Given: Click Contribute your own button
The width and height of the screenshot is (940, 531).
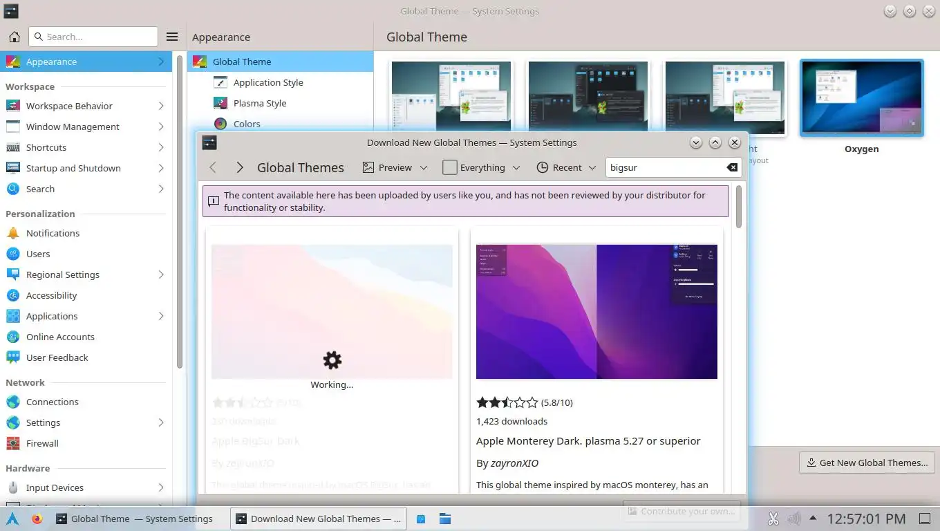Looking at the screenshot, I should pos(681,512).
